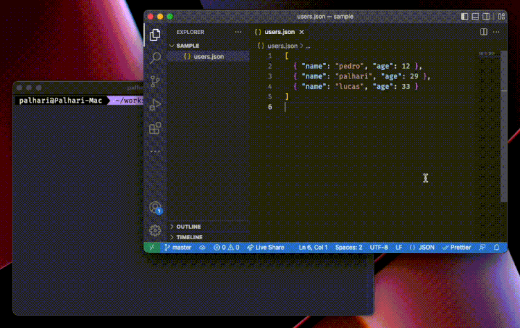Open remote window indicator in status bar

152,248
